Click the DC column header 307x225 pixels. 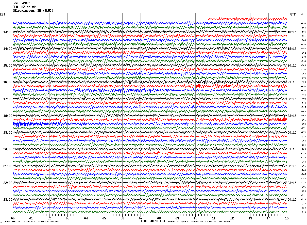pyautogui.click(x=302, y=14)
